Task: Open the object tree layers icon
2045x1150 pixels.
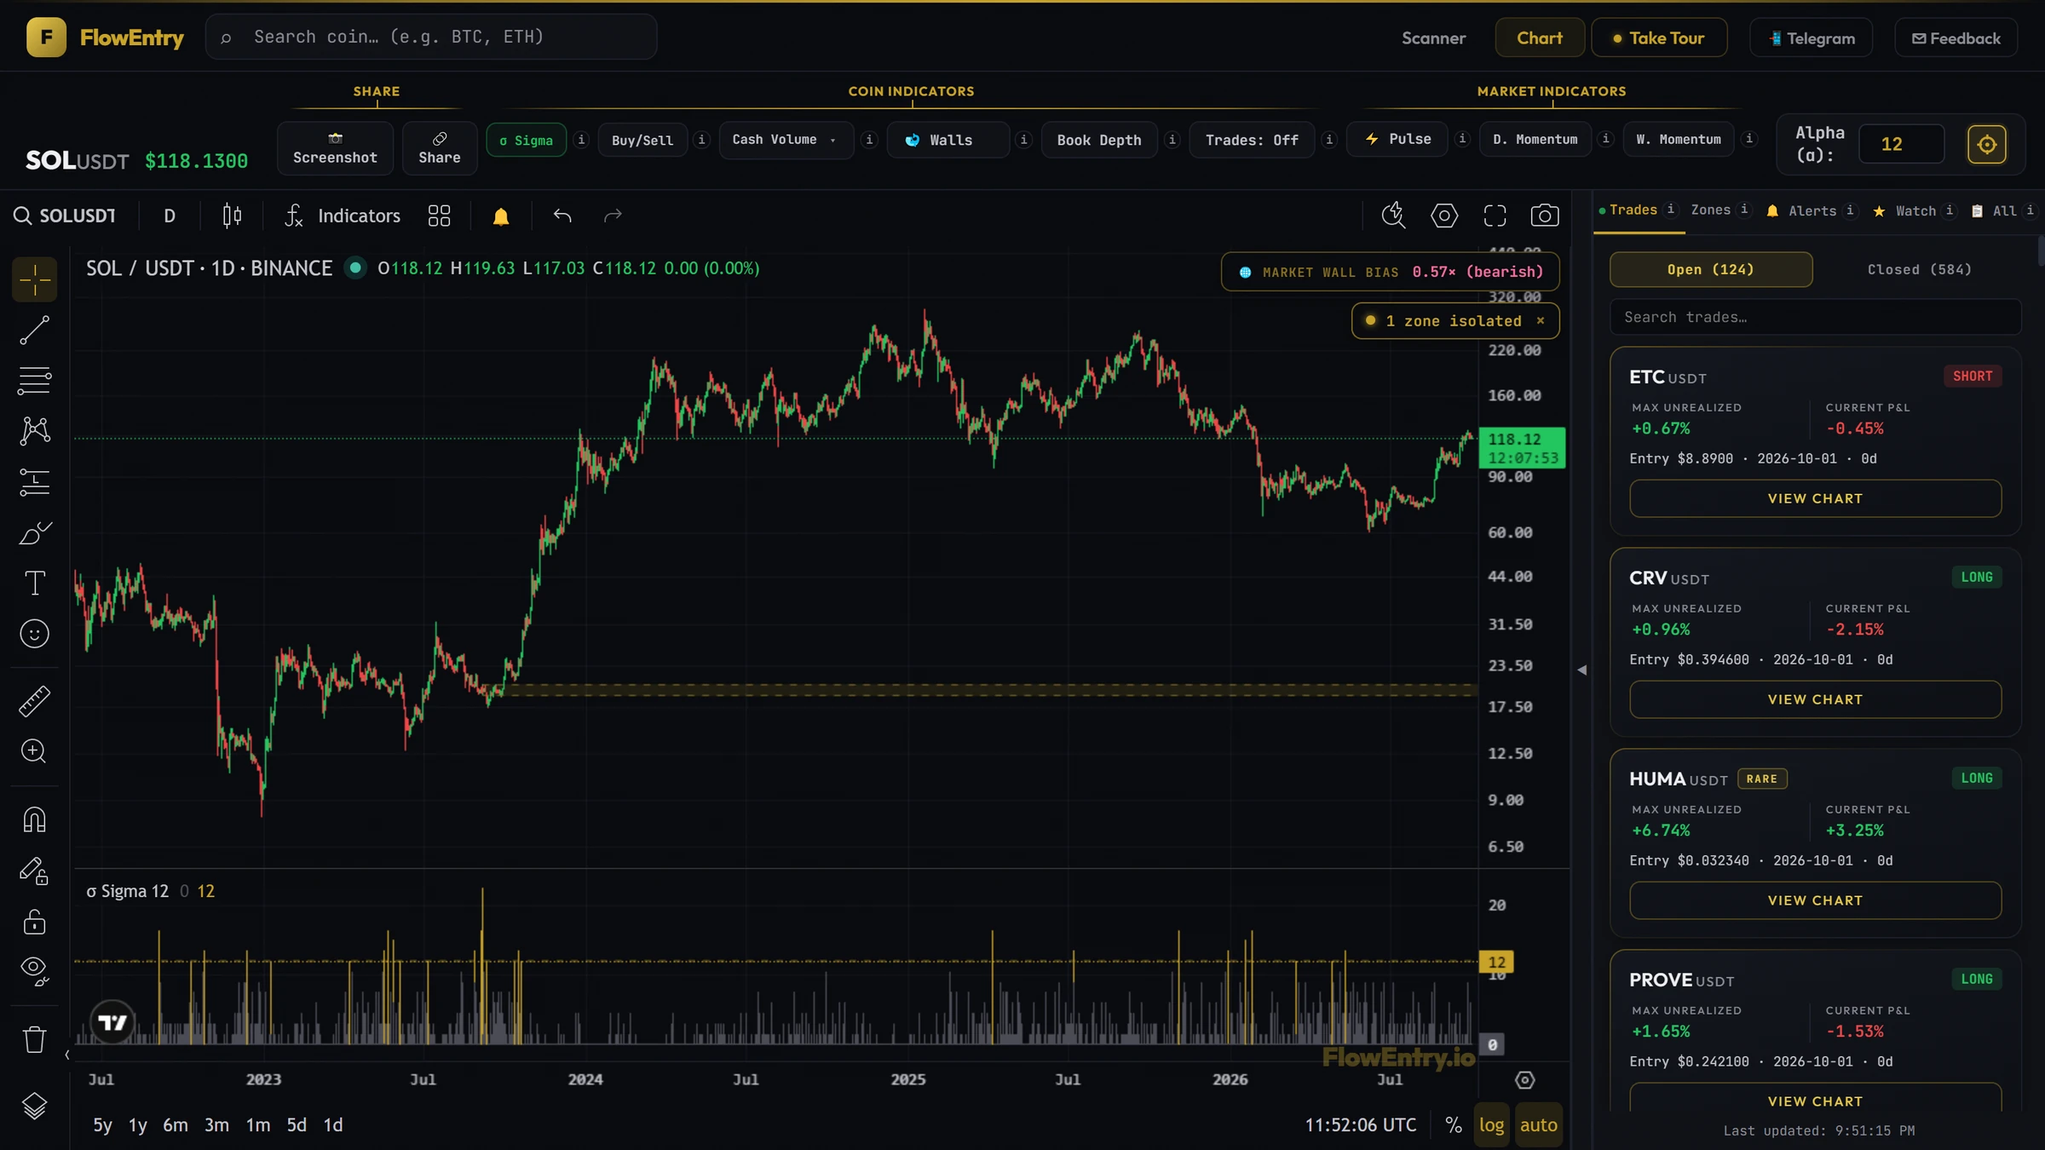Action: click(34, 1106)
